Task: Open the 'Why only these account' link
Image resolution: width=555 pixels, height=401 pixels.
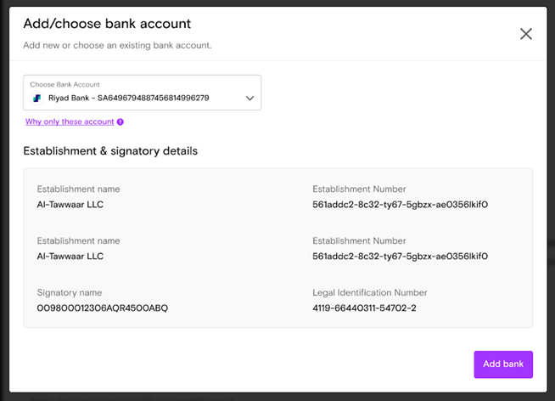Action: click(x=70, y=121)
